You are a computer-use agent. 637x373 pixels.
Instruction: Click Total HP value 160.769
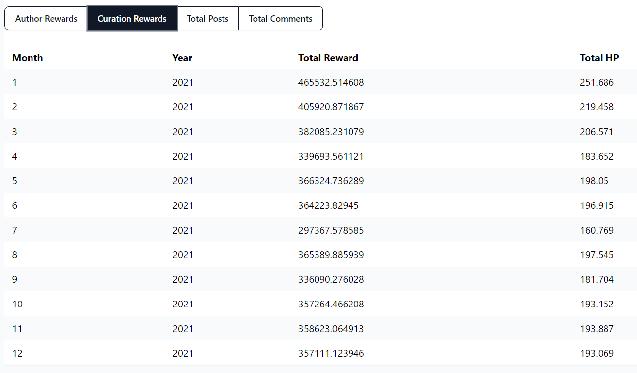(x=597, y=230)
